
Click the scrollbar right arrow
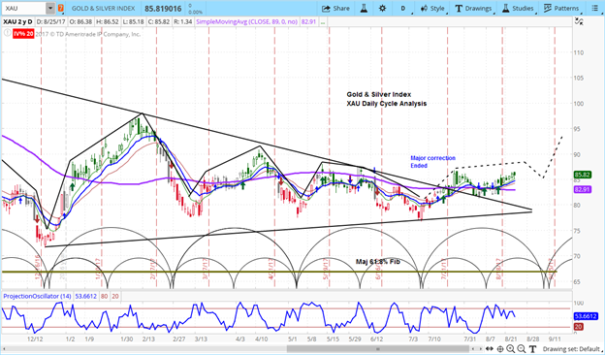480,349
